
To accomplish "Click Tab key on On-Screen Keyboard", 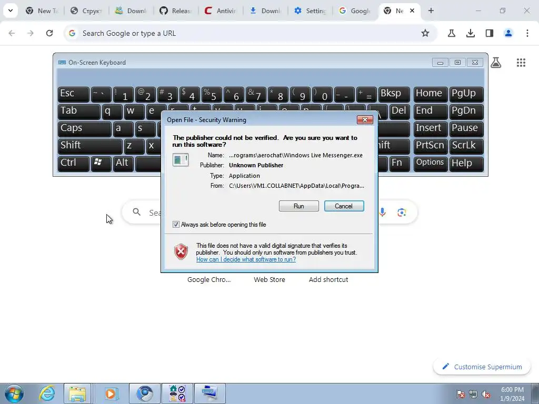I will pyautogui.click(x=79, y=112).
